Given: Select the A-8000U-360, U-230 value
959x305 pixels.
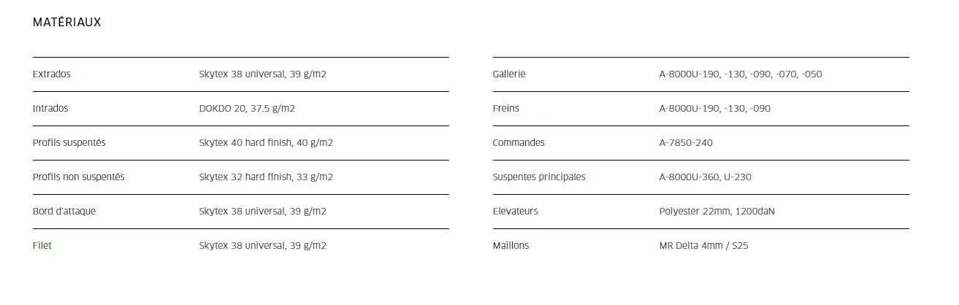Looking at the screenshot, I should pyautogui.click(x=705, y=177).
